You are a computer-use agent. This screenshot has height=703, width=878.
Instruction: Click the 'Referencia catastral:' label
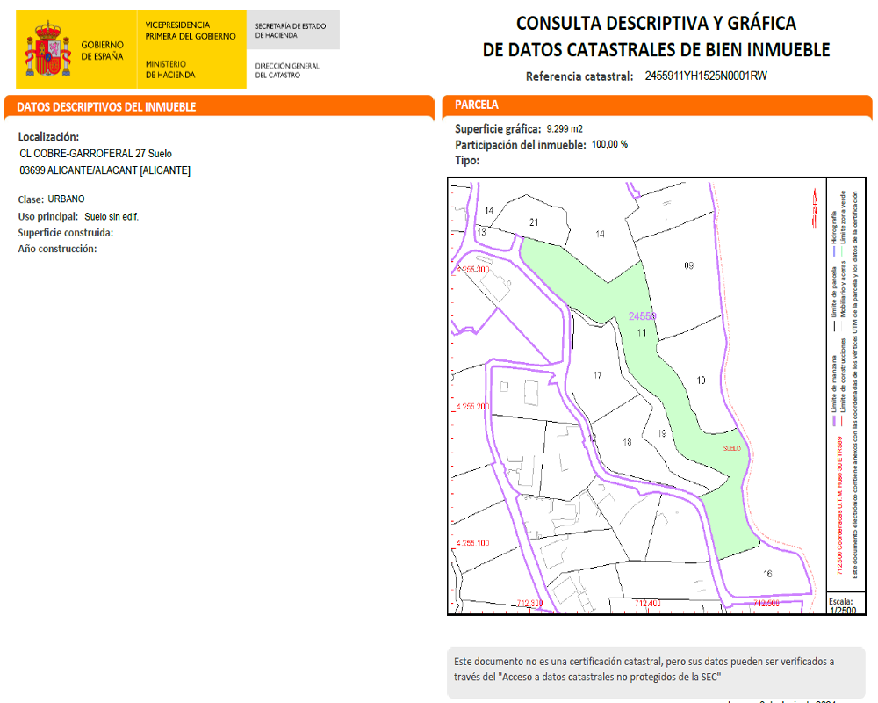click(579, 76)
